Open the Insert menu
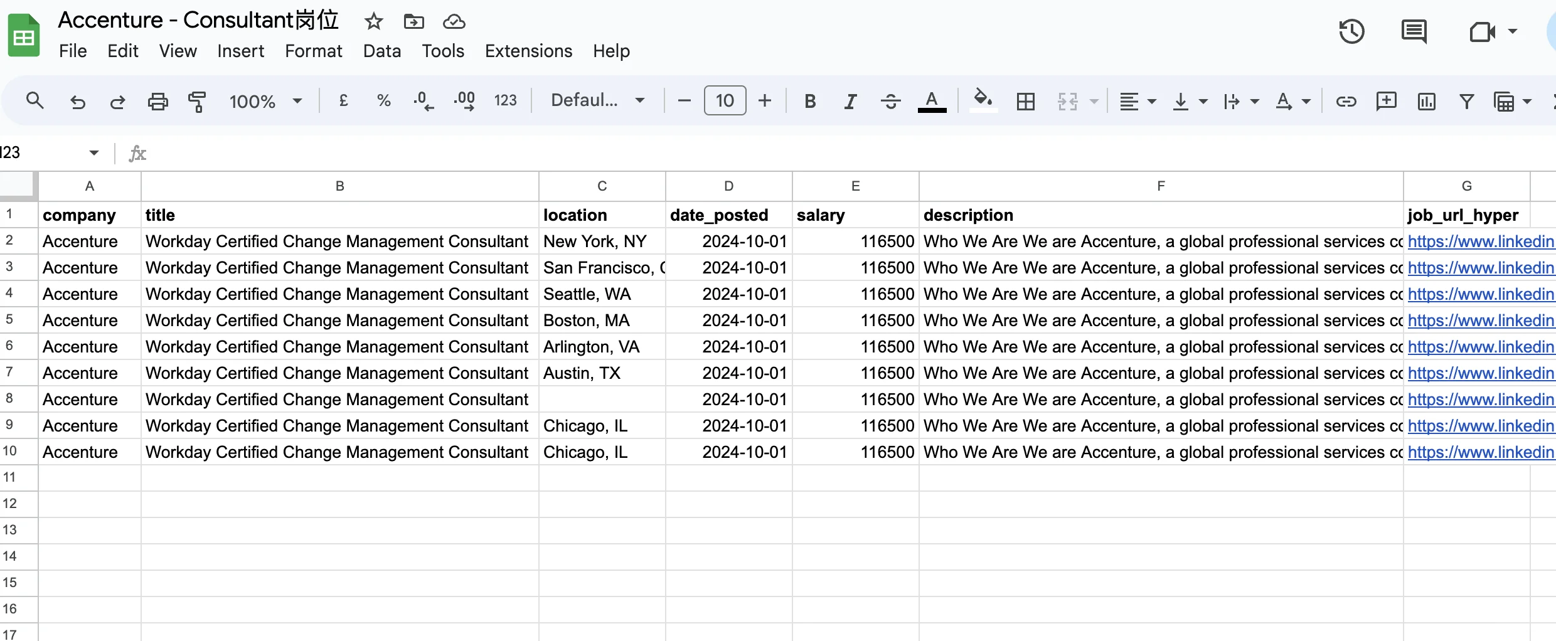Screen dimensions: 1556x641 click(241, 51)
